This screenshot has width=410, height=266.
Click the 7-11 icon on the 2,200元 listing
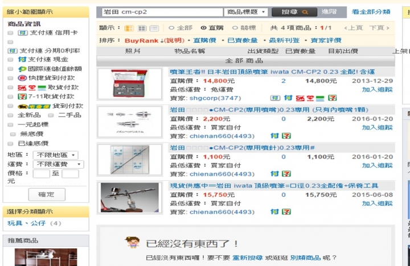(x=286, y=136)
